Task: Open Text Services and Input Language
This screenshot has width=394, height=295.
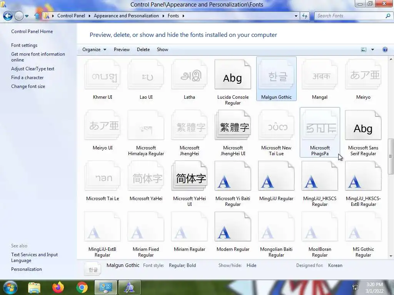Action: 34,257
